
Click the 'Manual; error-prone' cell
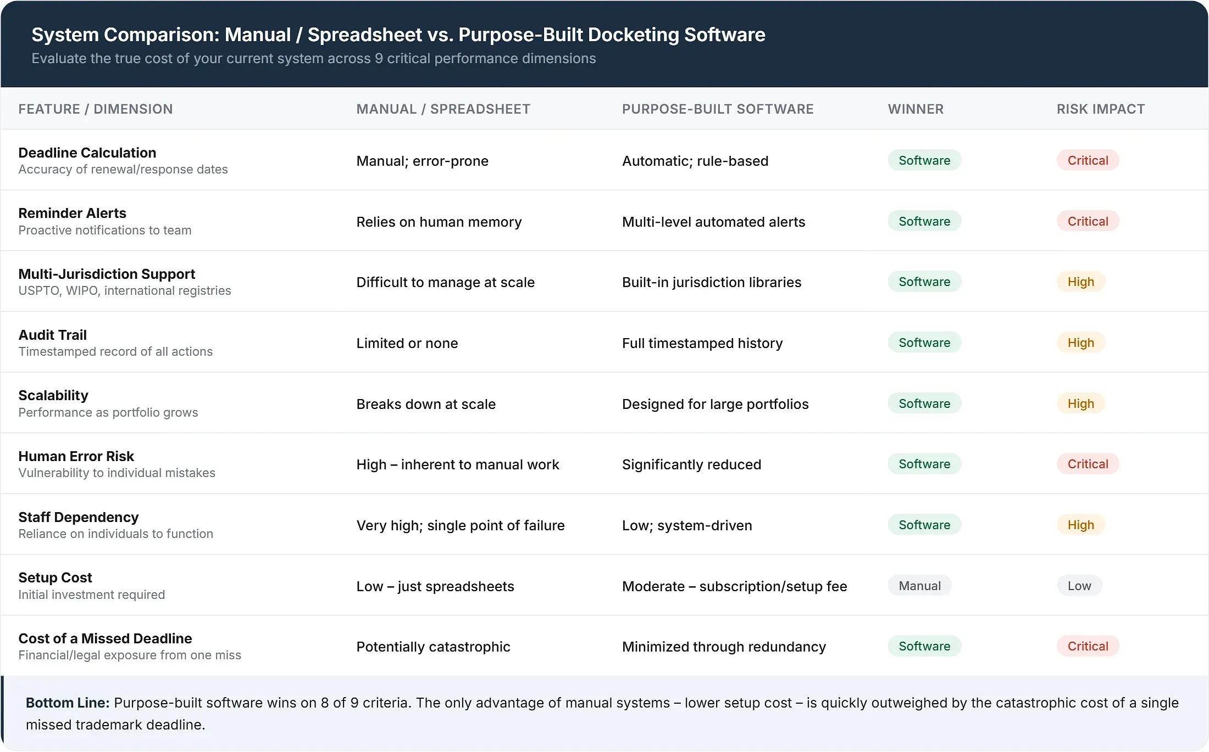pyautogui.click(x=422, y=161)
